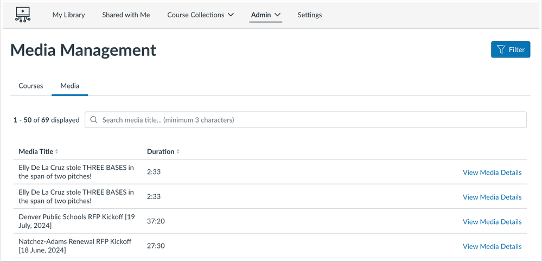542x262 pixels.
Task: View Media Details for Natchez-Adams Renewal video
Action: [492, 246]
